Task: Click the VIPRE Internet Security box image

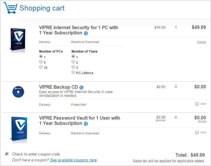Action: pyautogui.click(x=18, y=39)
